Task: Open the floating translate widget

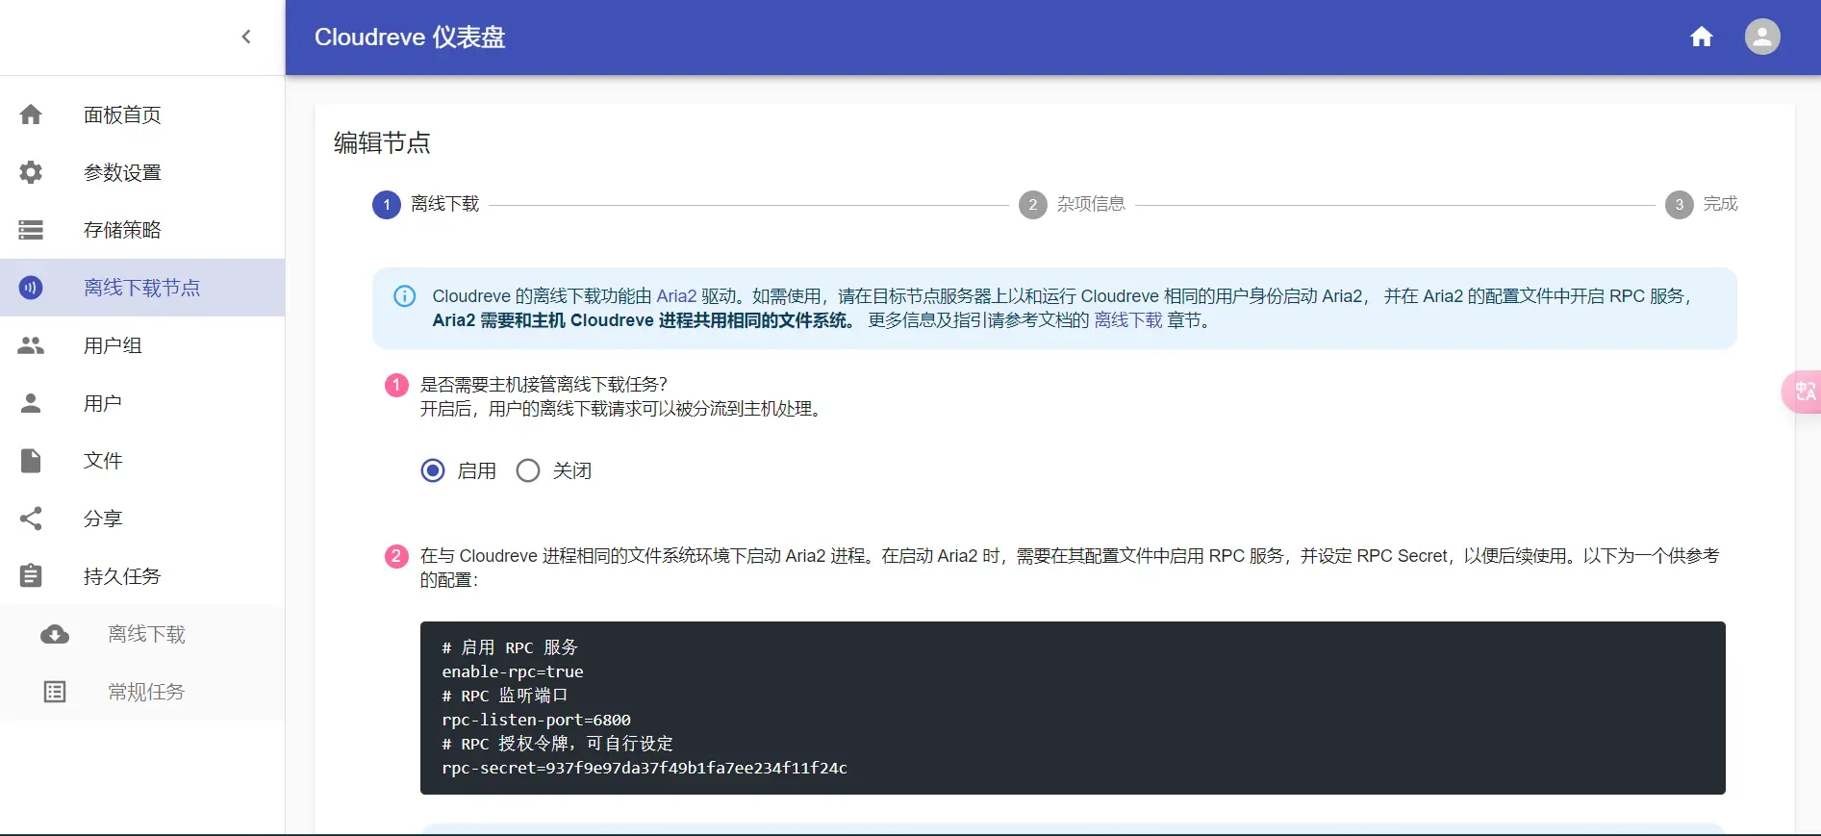Action: pos(1803,392)
